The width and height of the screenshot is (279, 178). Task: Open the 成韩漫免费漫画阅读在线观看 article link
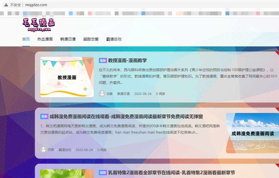coord(126,117)
